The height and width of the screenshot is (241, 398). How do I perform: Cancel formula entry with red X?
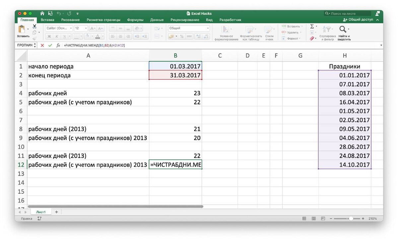42,45
